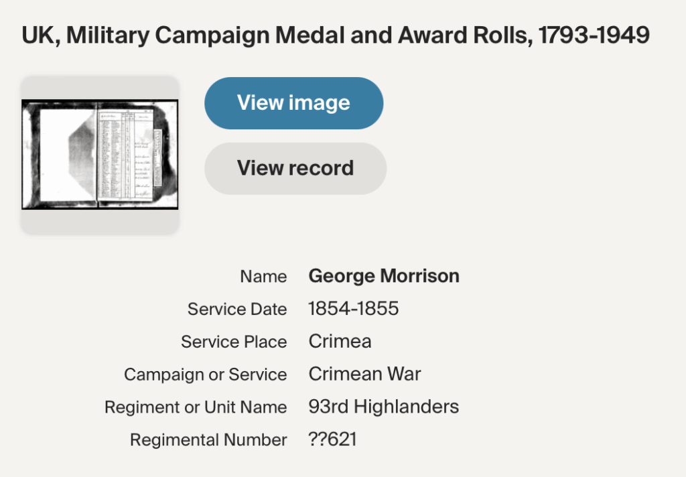Click the Service Date label
The image size is (686, 477).
point(237,310)
